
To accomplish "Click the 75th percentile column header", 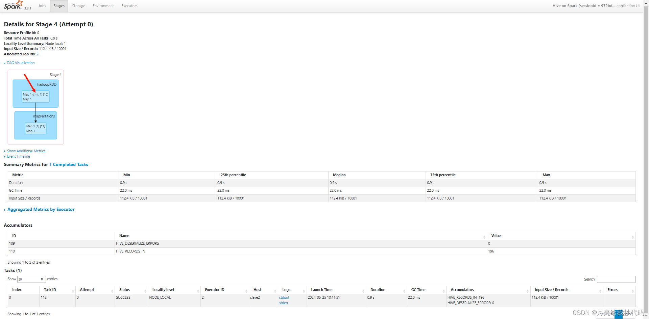I will pyautogui.click(x=481, y=175).
